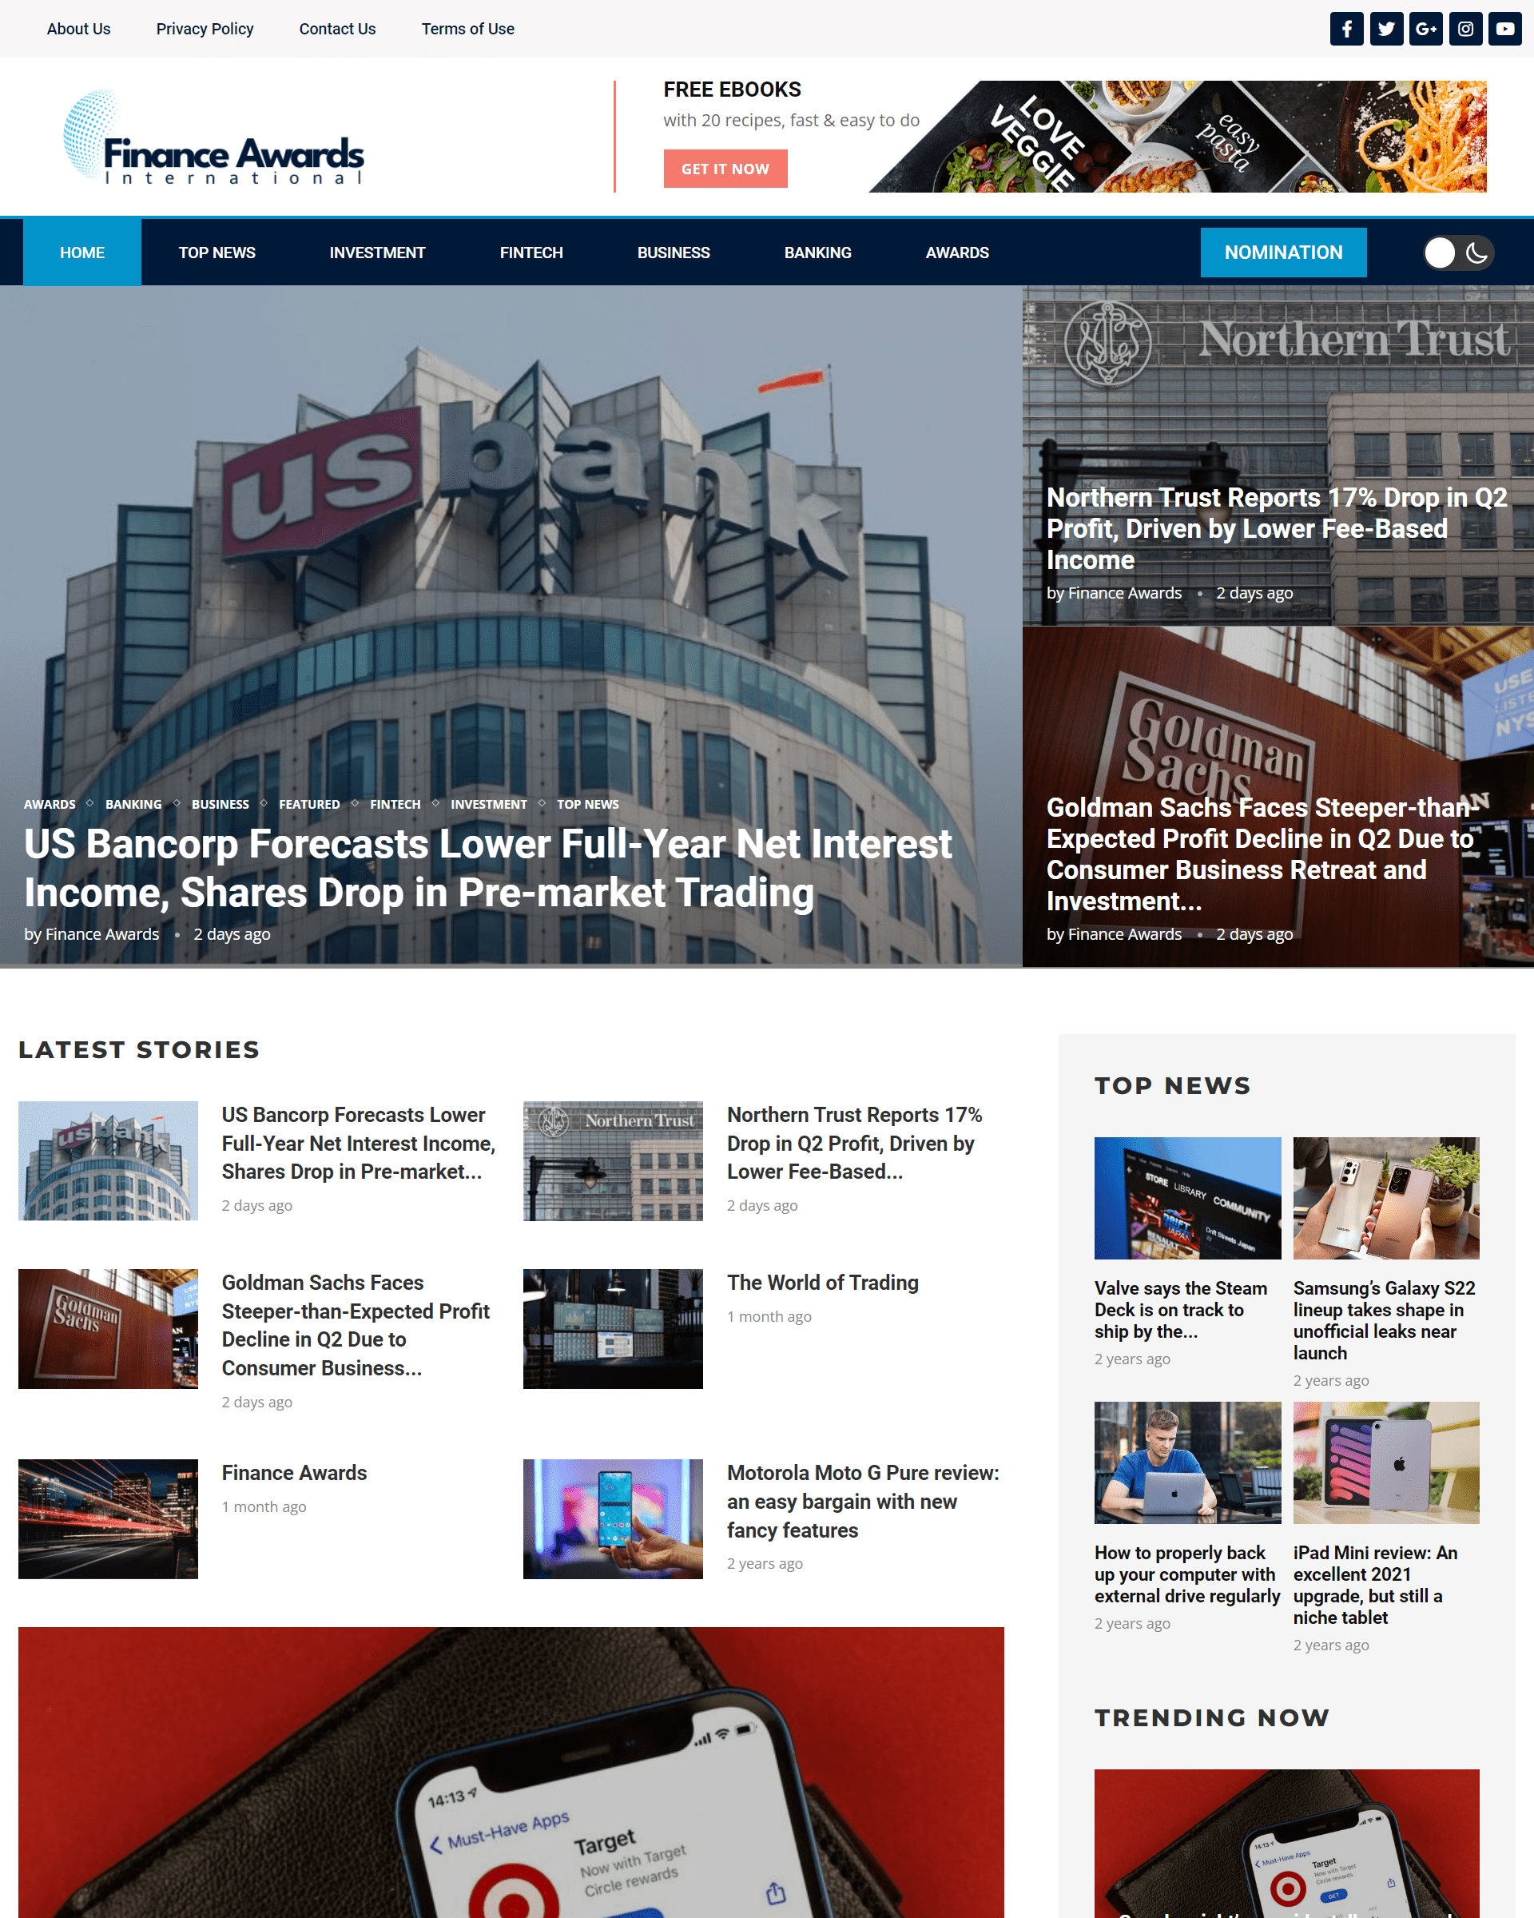Image resolution: width=1534 pixels, height=1918 pixels.
Task: Open the Awards menu item
Action: tap(957, 253)
